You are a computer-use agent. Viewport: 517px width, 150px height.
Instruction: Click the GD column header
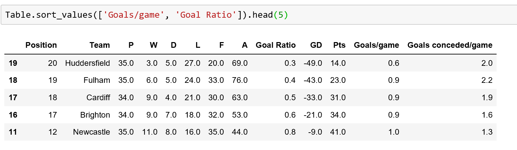click(x=316, y=45)
